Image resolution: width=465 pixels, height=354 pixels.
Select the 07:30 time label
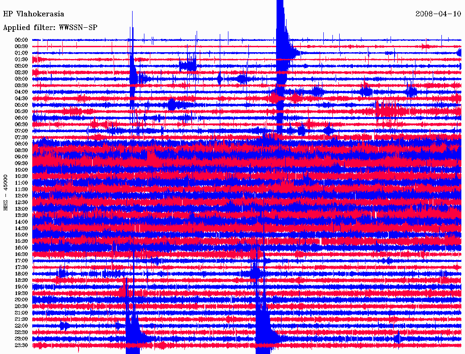(x=21, y=137)
